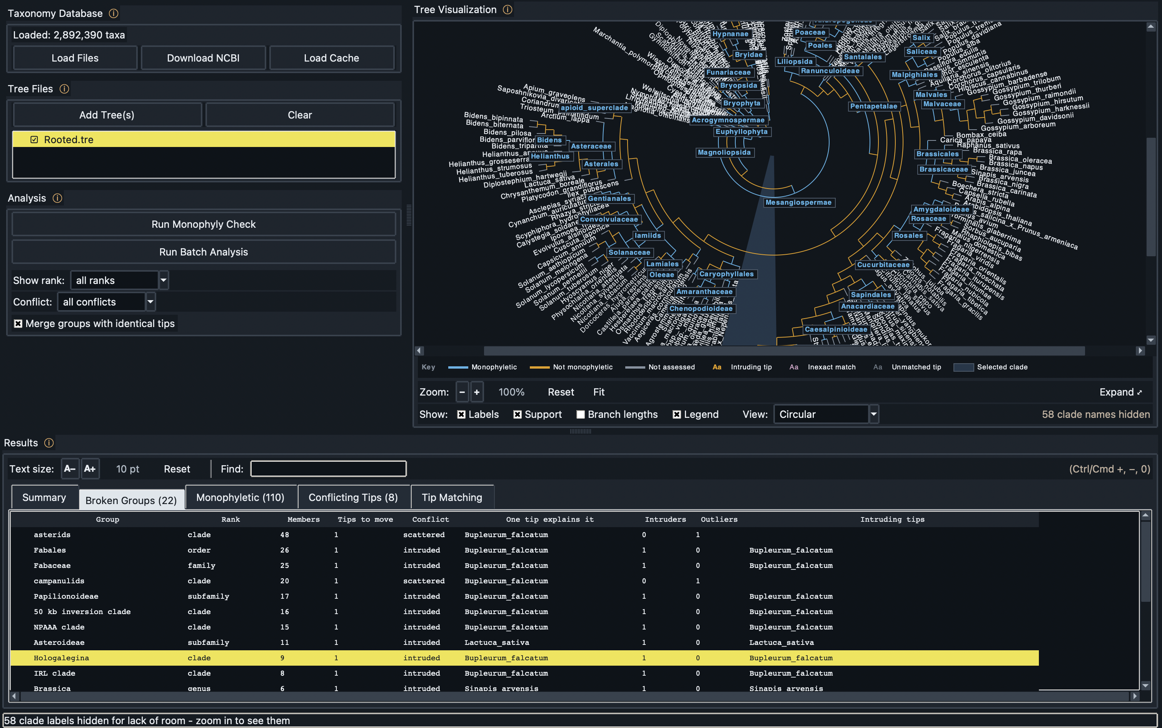Click tree view scroll-up arrow
The width and height of the screenshot is (1162, 728).
1151,27
